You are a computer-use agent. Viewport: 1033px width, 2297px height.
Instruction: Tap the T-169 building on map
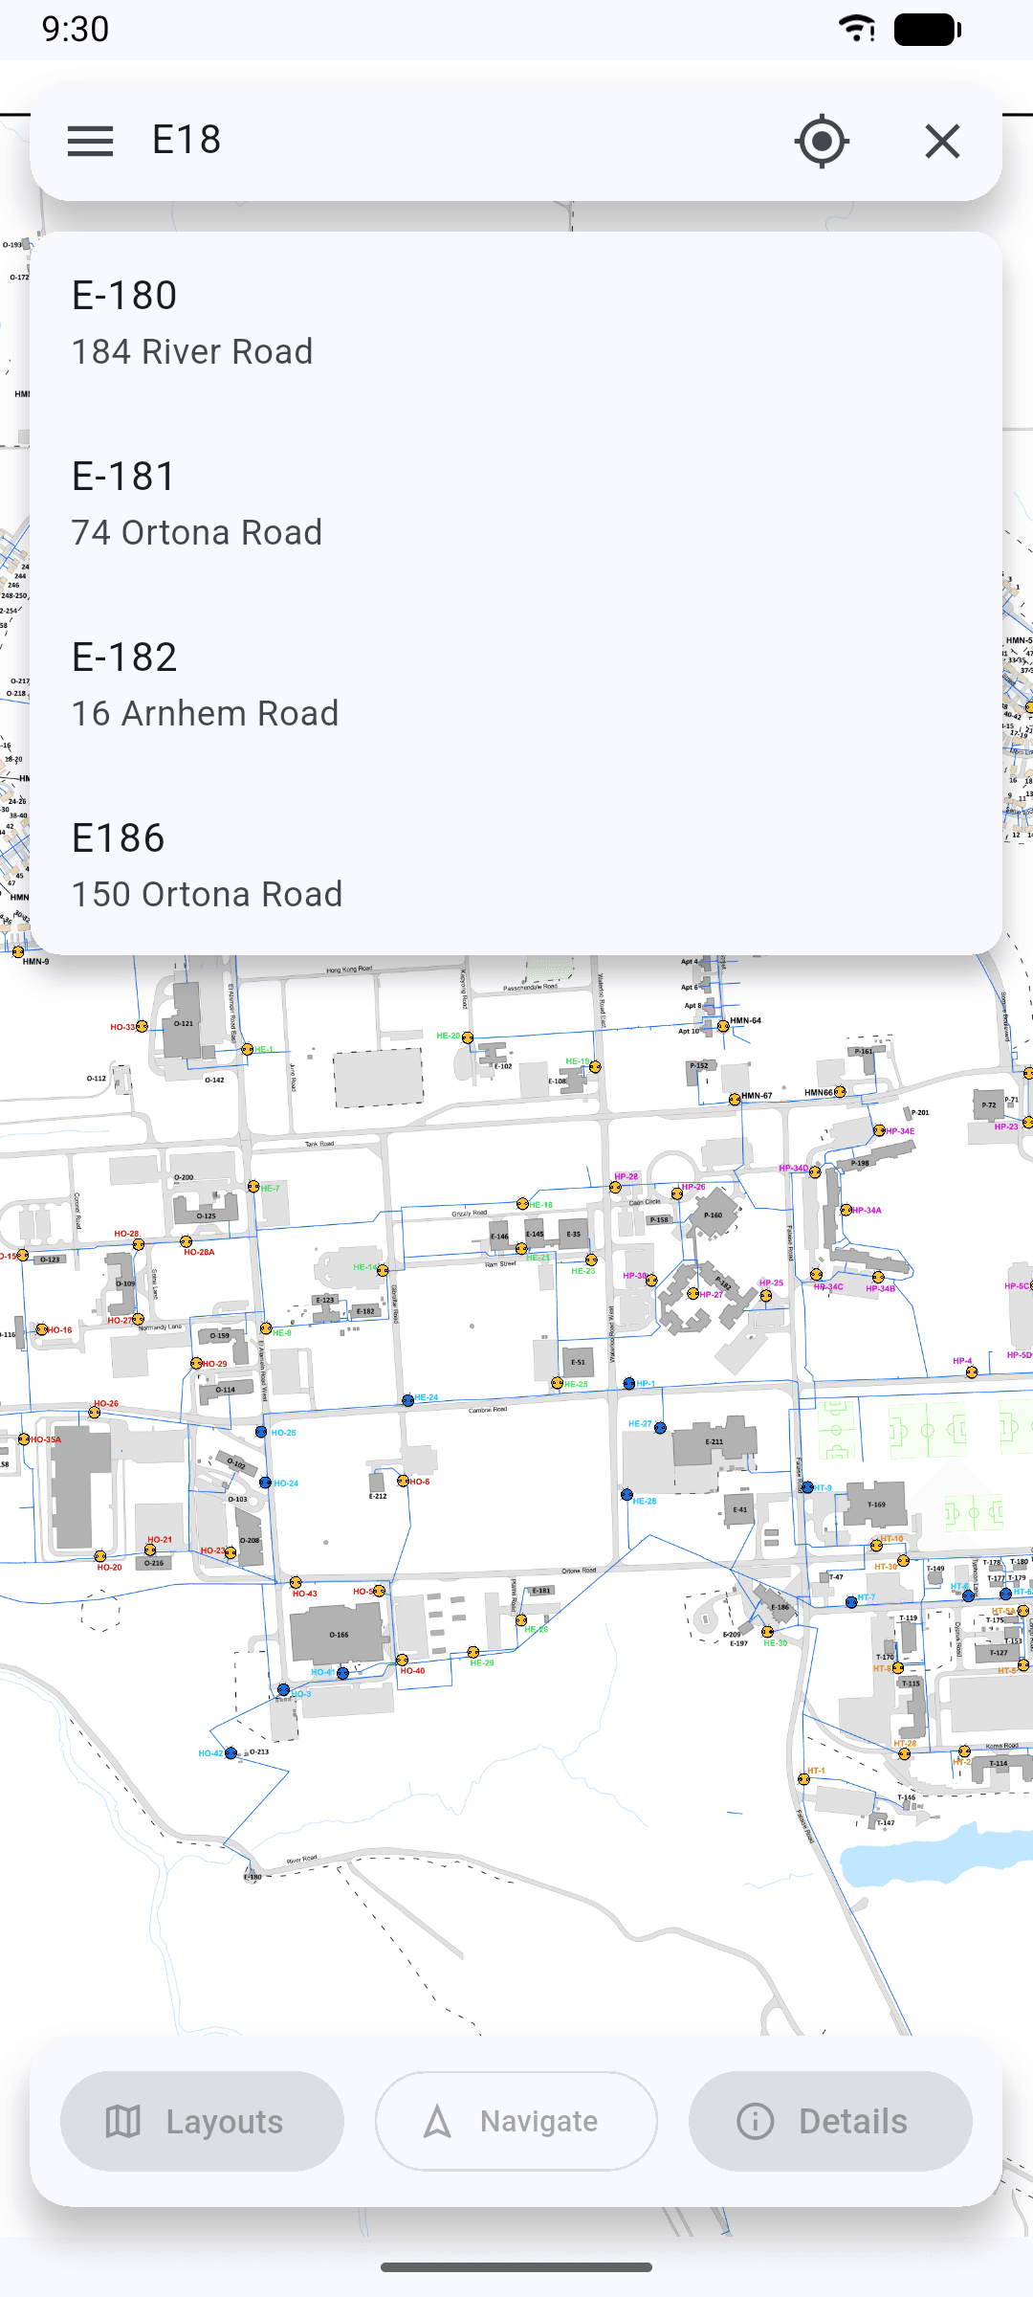(875, 1505)
